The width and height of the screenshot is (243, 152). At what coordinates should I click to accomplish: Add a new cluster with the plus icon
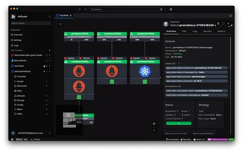click(x=50, y=50)
